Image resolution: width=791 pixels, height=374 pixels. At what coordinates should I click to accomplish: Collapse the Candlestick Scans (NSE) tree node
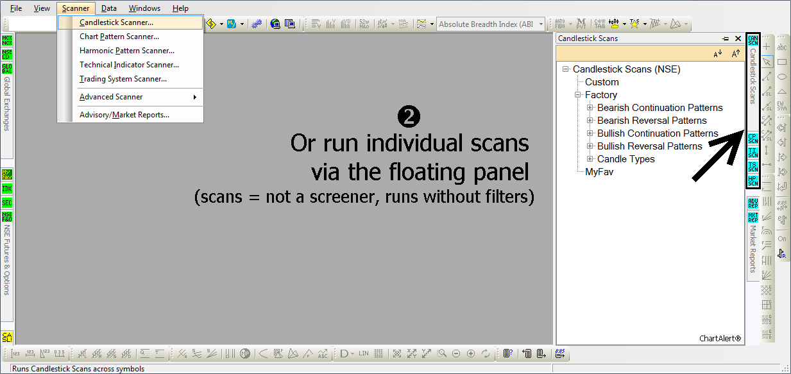point(566,69)
